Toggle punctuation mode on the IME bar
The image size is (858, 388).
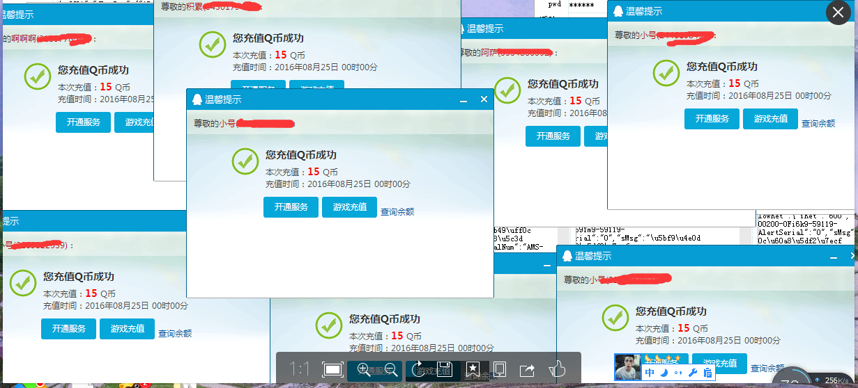click(678, 373)
